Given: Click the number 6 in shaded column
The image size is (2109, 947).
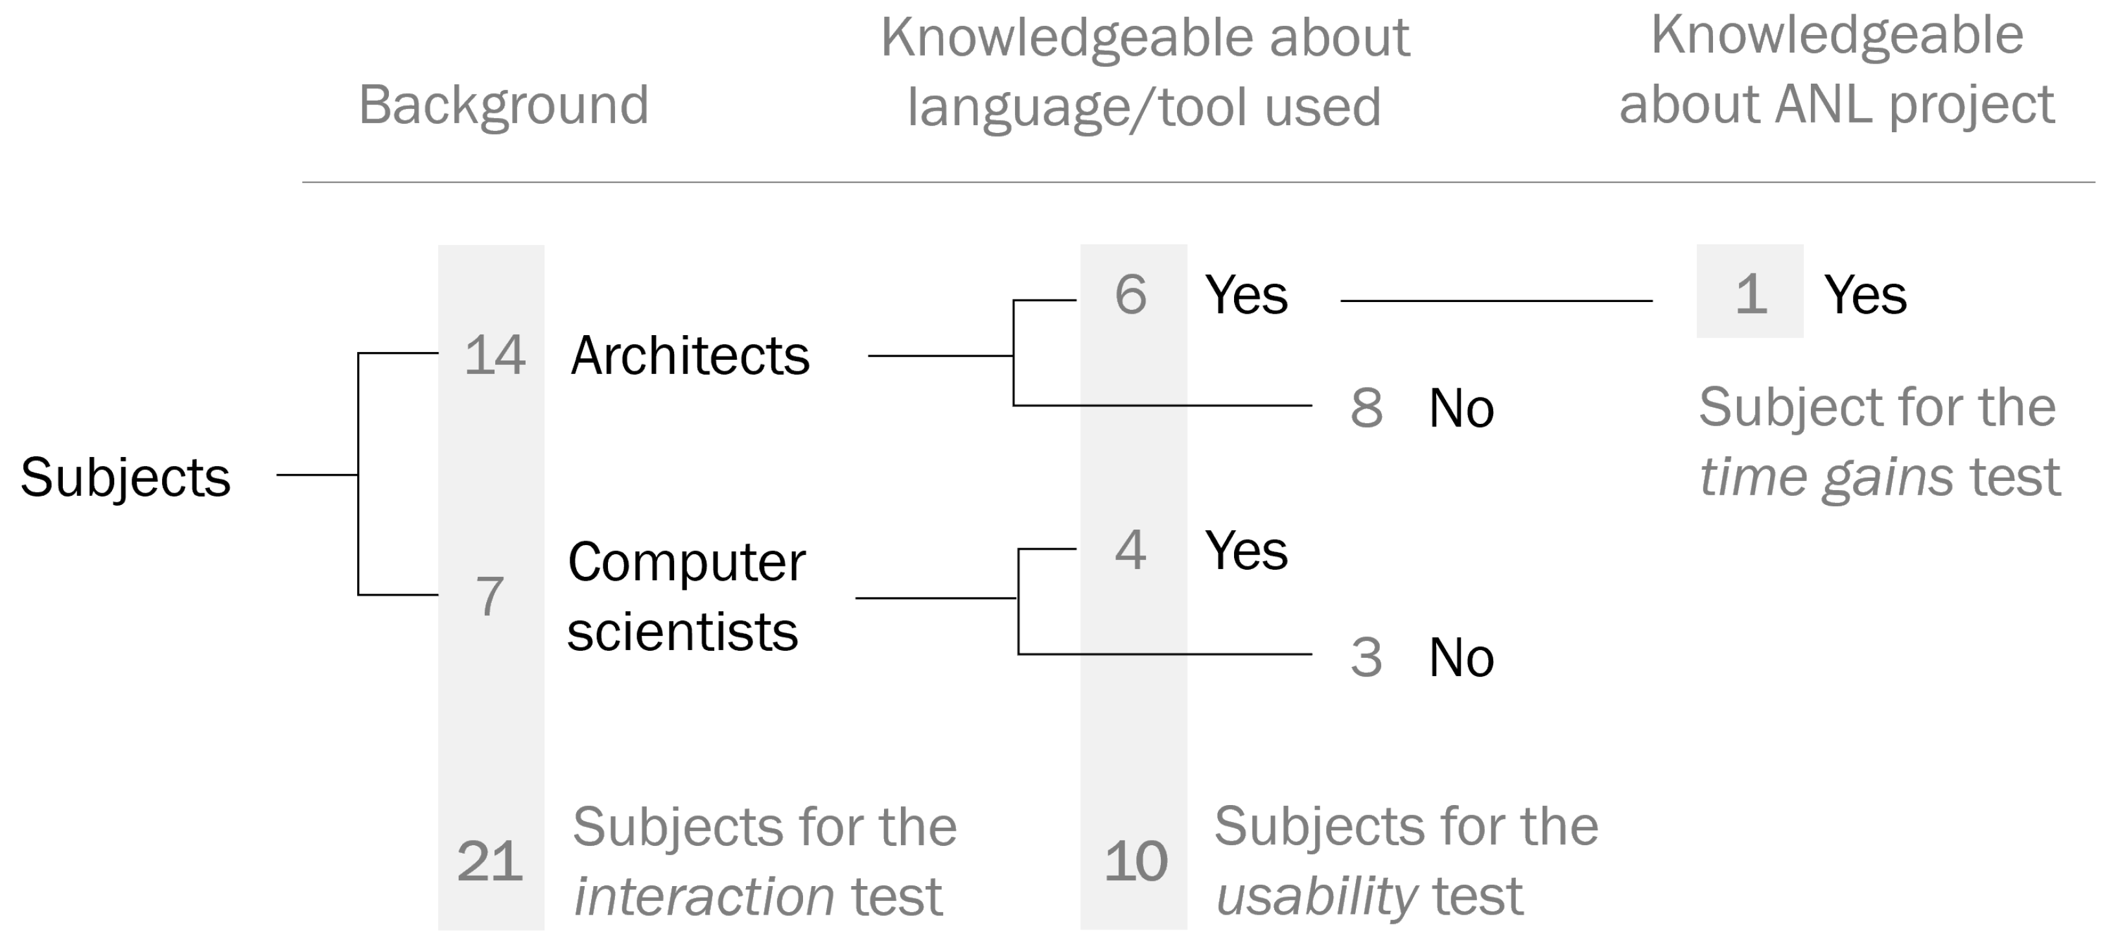Looking at the screenshot, I should (x=1130, y=295).
